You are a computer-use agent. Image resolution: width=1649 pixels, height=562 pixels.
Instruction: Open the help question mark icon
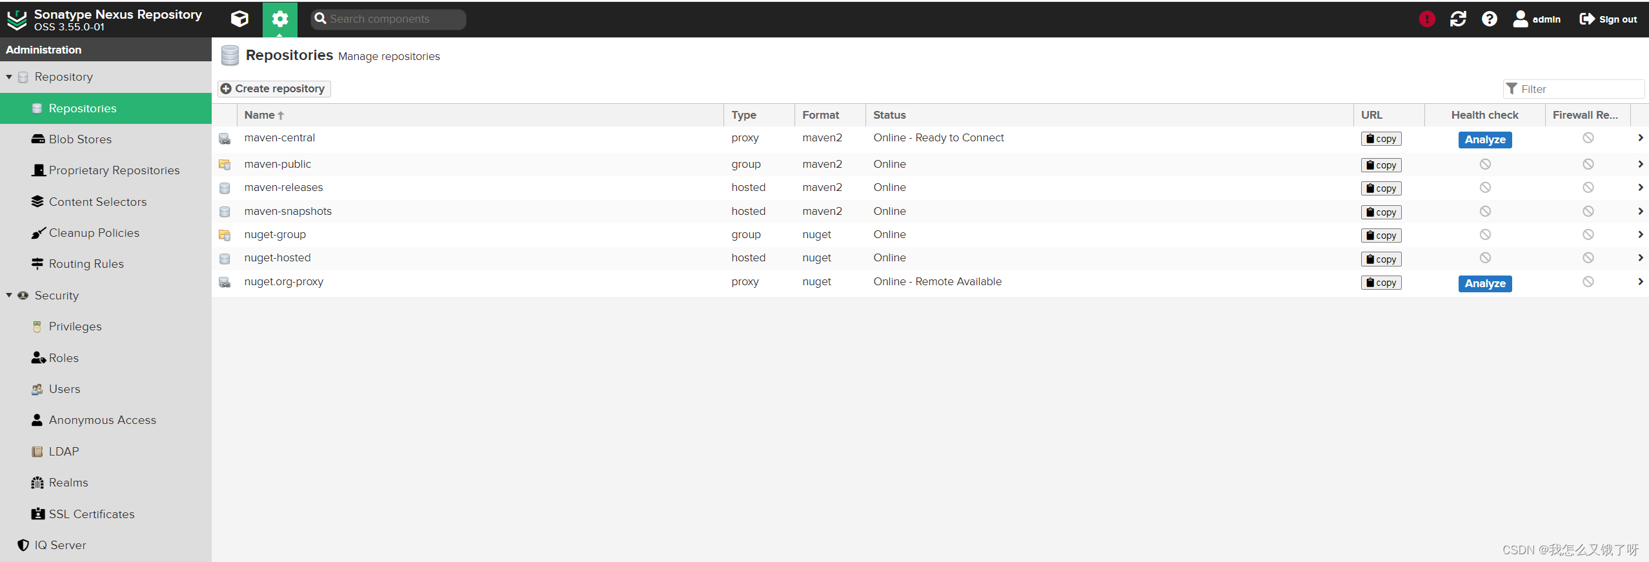[1489, 19]
